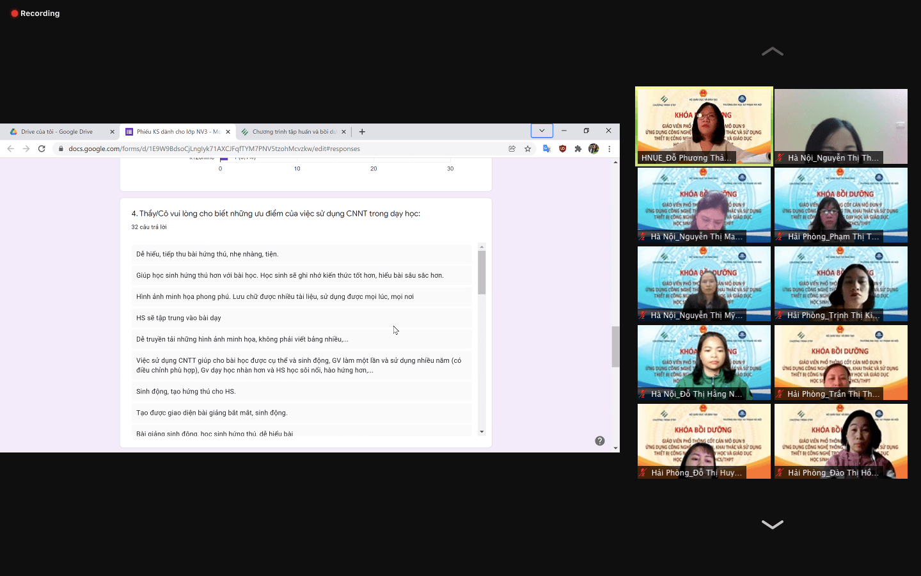The width and height of the screenshot is (921, 576).
Task: Open the tab search dropdown
Action: pos(542,131)
